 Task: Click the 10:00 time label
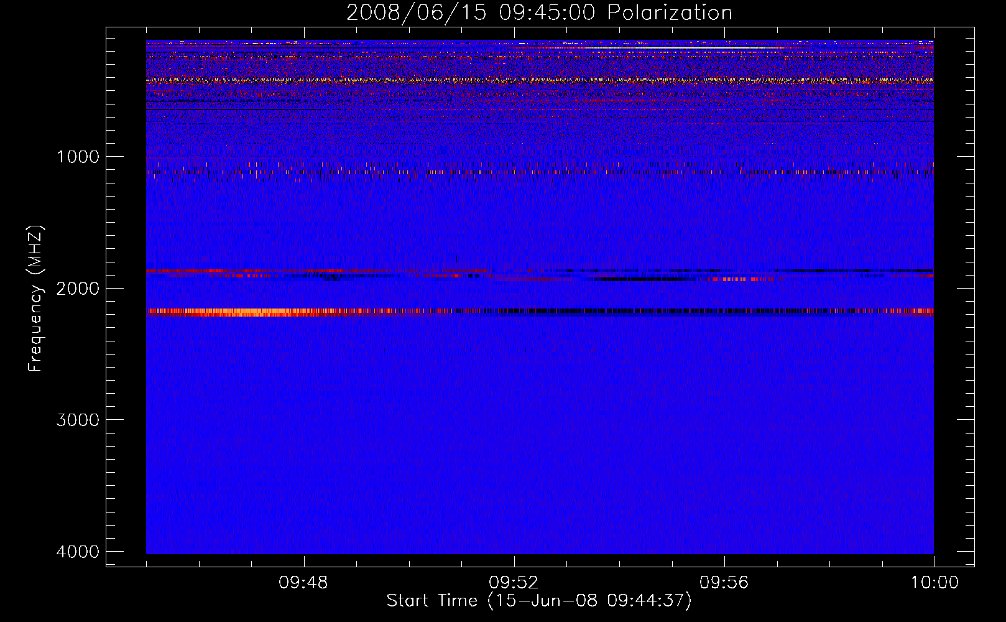point(934,583)
